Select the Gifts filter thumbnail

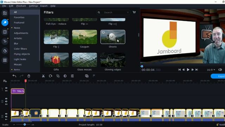tap(56, 60)
